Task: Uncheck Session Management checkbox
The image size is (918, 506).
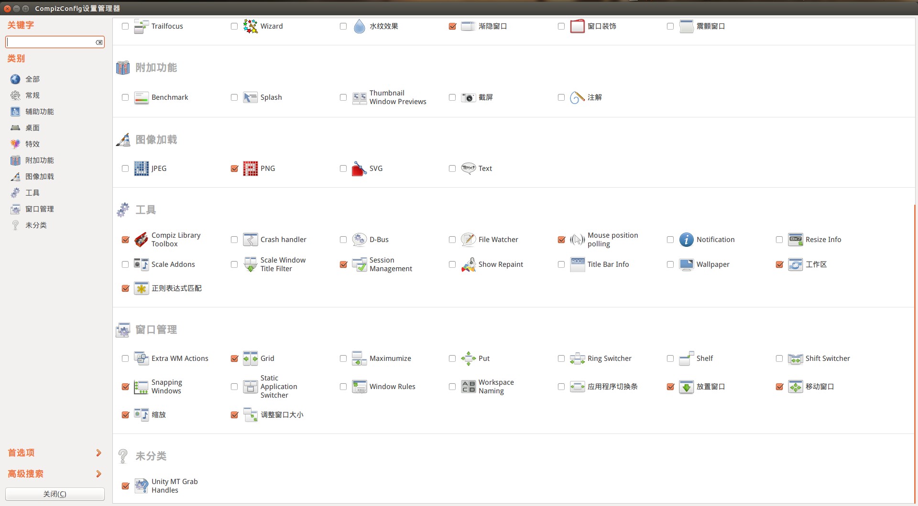Action: point(343,264)
